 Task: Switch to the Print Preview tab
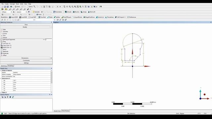tap(66, 111)
